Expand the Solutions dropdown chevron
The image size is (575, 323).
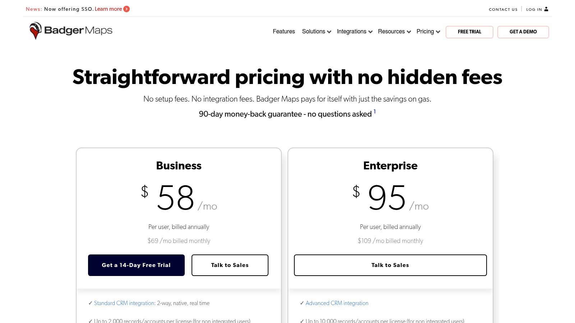[x=329, y=32]
